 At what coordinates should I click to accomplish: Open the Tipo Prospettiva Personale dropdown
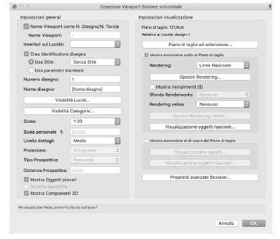(x=95, y=160)
